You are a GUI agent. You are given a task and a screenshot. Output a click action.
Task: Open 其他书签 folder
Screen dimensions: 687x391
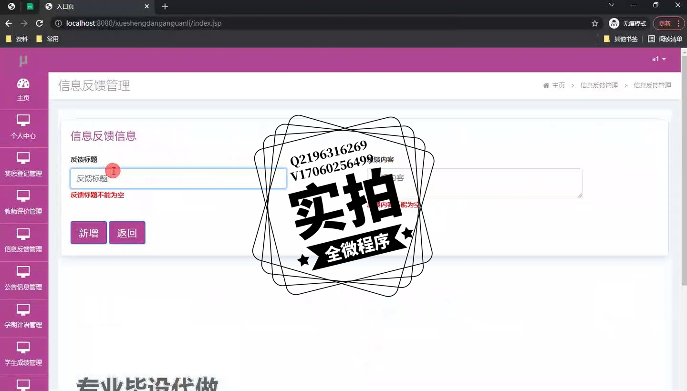tap(621, 39)
